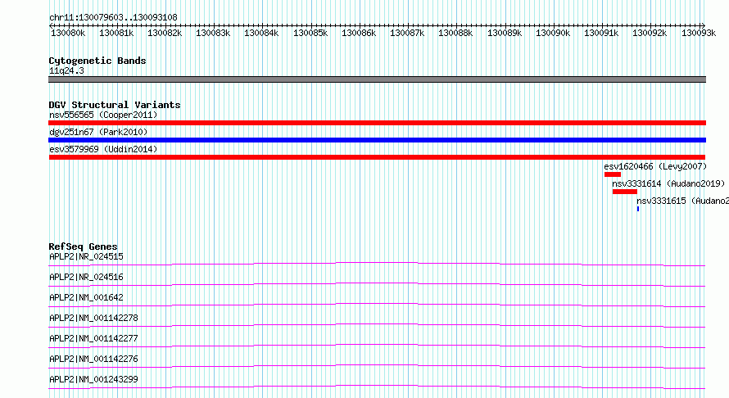Click the 130085k ruler tick label
The height and width of the screenshot is (398, 729).
click(310, 33)
